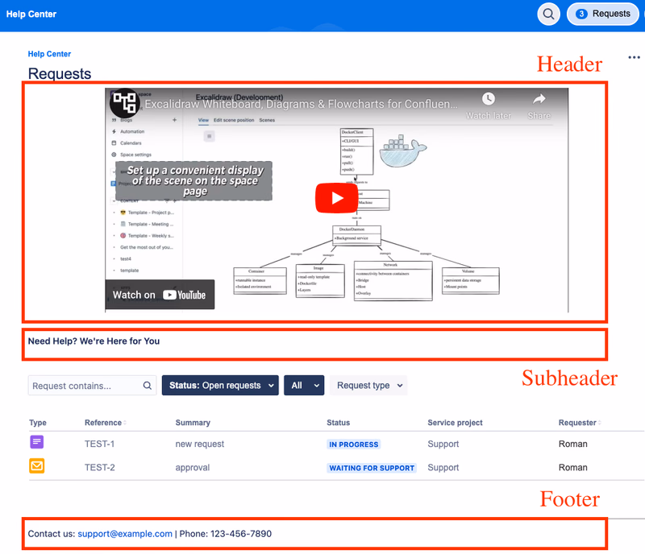The width and height of the screenshot is (645, 554).
Task: Expand Status: Open requests dropdown
Action: 220,386
